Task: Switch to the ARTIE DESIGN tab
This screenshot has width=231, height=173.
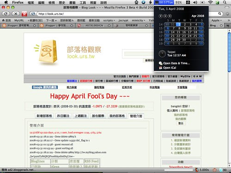Action: pos(94,25)
